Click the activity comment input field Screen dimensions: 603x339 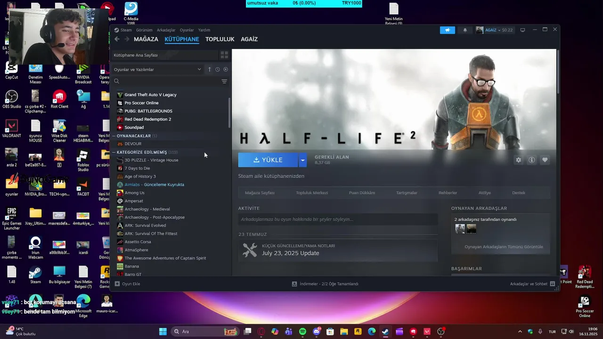click(x=338, y=219)
